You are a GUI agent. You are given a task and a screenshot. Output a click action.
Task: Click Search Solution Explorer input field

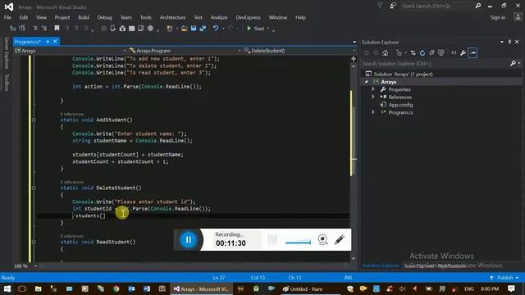coord(435,63)
